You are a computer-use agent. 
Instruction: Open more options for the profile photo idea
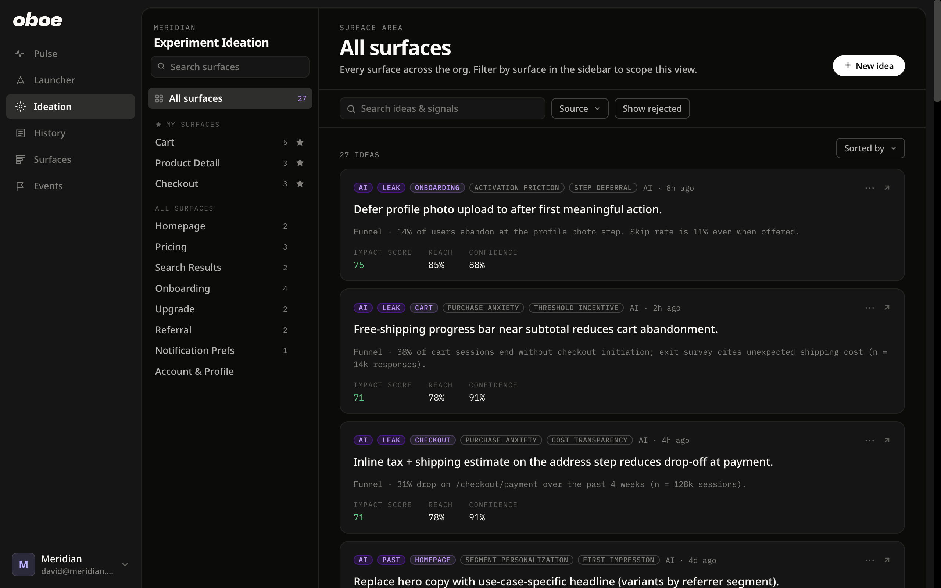(869, 188)
